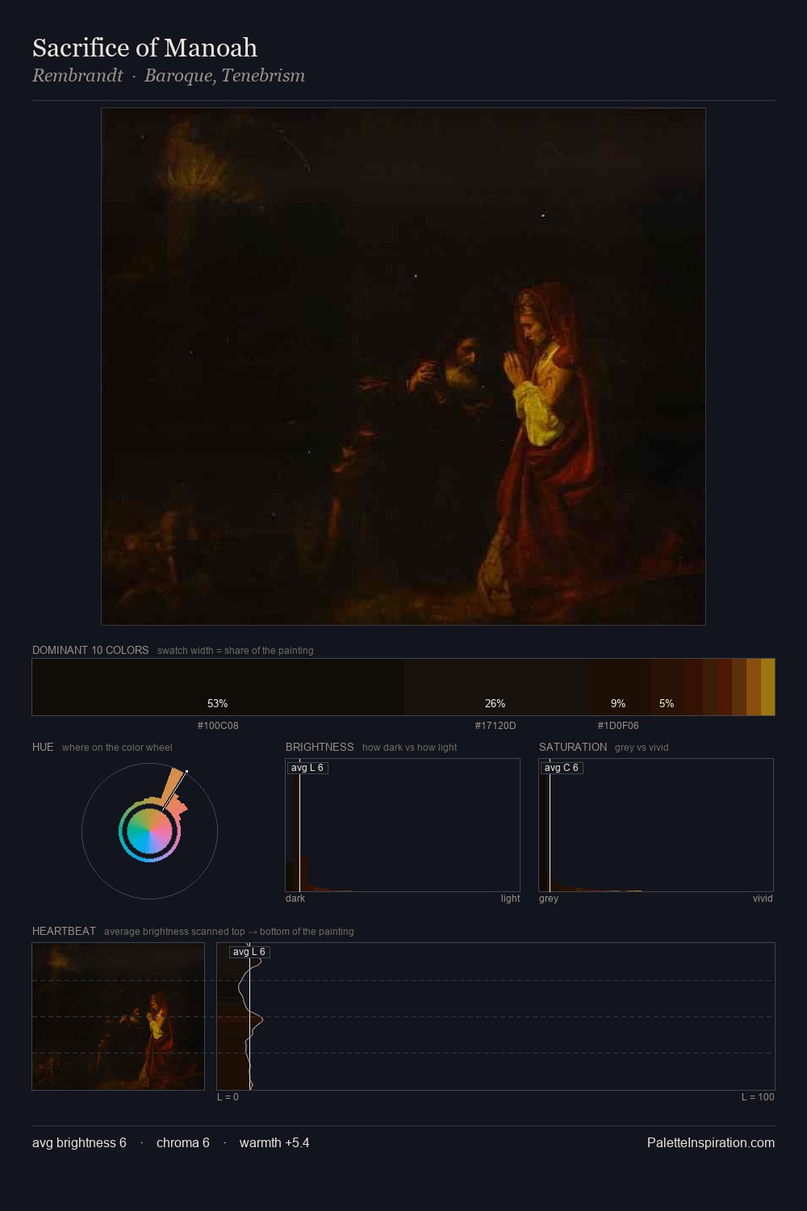The width and height of the screenshot is (807, 1211).
Task: Click the HUE section heading
Action: pos(43,747)
